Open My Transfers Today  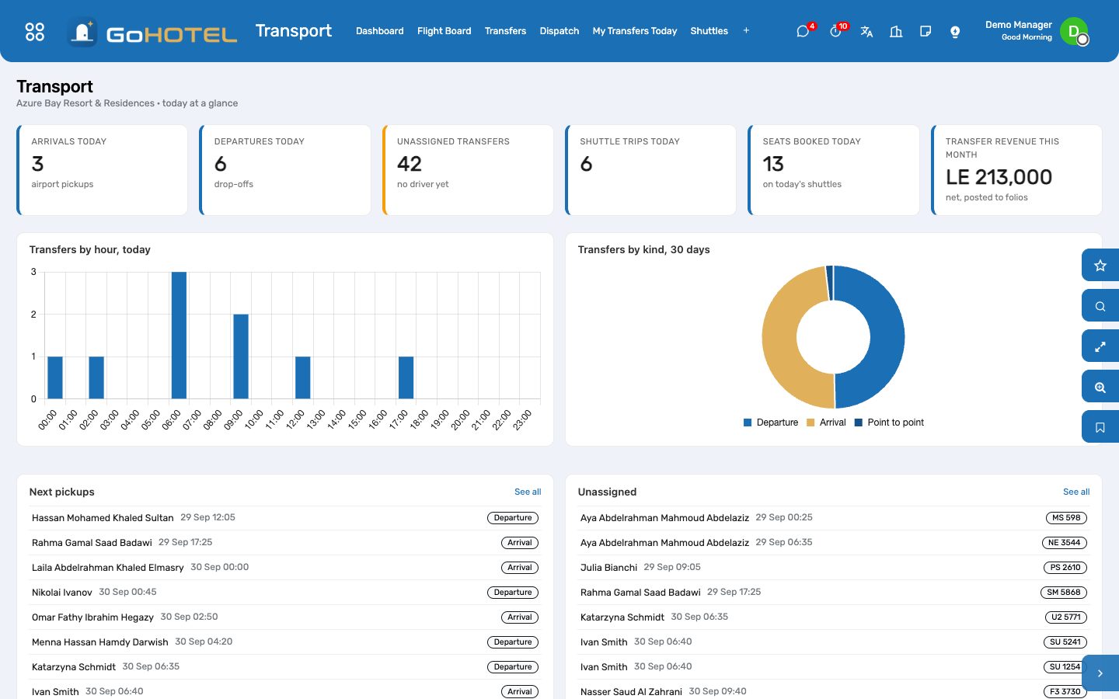click(635, 31)
